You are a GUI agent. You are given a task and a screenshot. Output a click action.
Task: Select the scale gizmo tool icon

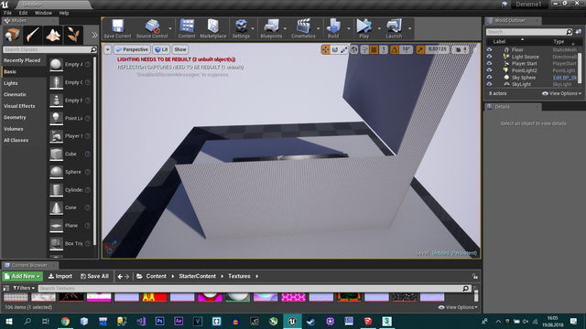pos(344,49)
